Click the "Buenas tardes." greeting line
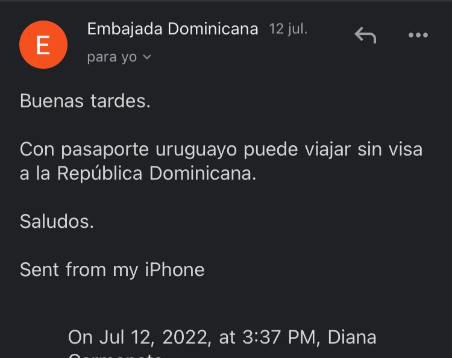The height and width of the screenshot is (358, 452). tap(85, 101)
